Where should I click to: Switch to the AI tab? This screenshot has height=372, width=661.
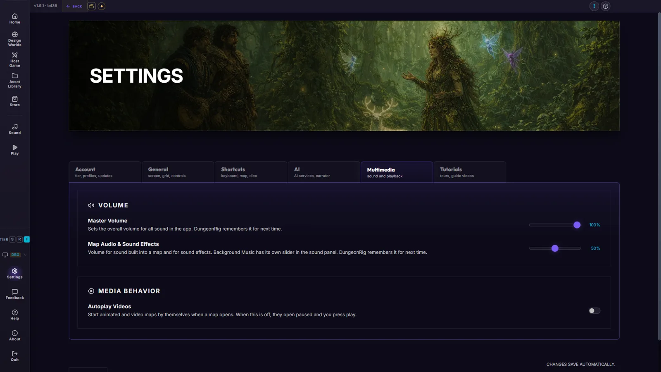[x=324, y=172]
